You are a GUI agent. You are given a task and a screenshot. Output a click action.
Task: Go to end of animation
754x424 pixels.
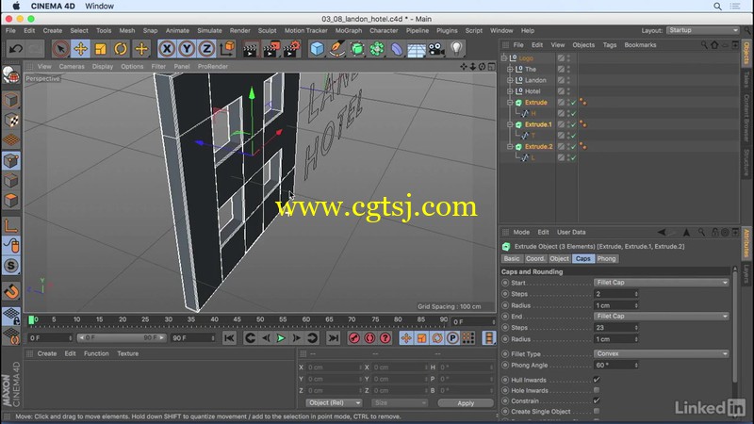point(334,338)
